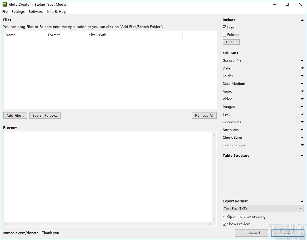This screenshot has height=240, width=307.
Task: Click the Remove All button
Action: pyautogui.click(x=204, y=116)
